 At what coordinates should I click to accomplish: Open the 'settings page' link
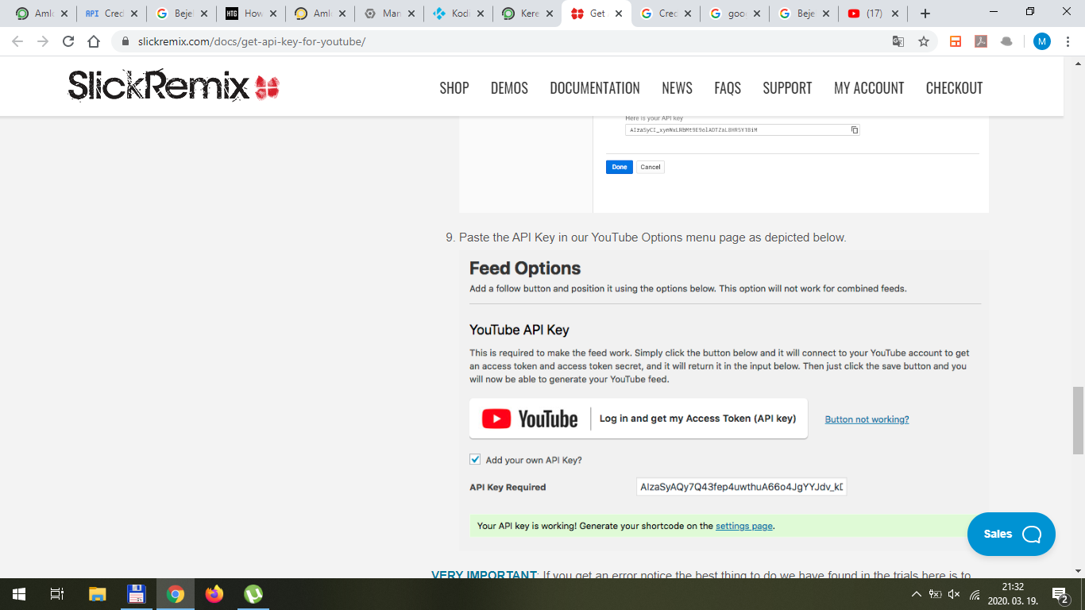point(744,526)
